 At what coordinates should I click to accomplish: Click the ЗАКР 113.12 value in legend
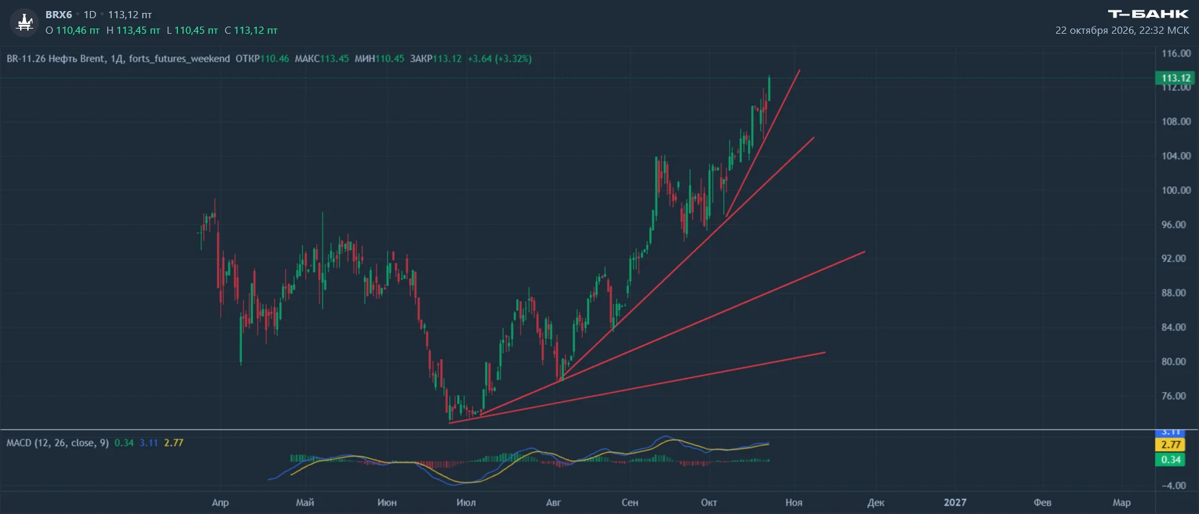[x=436, y=58]
